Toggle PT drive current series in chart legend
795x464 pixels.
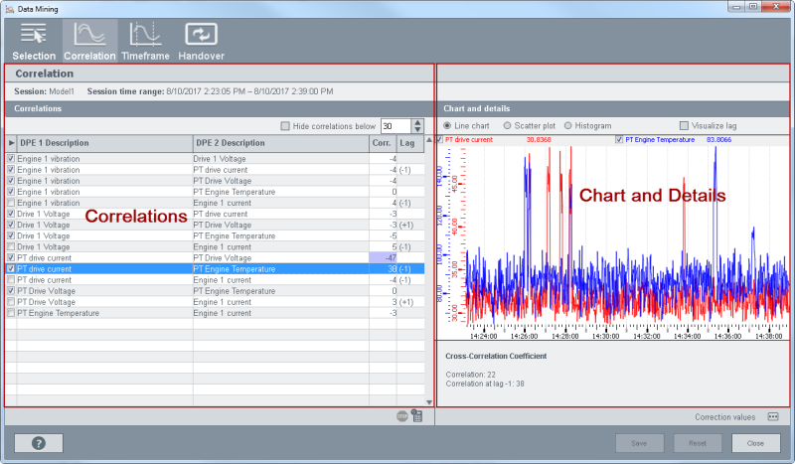441,140
